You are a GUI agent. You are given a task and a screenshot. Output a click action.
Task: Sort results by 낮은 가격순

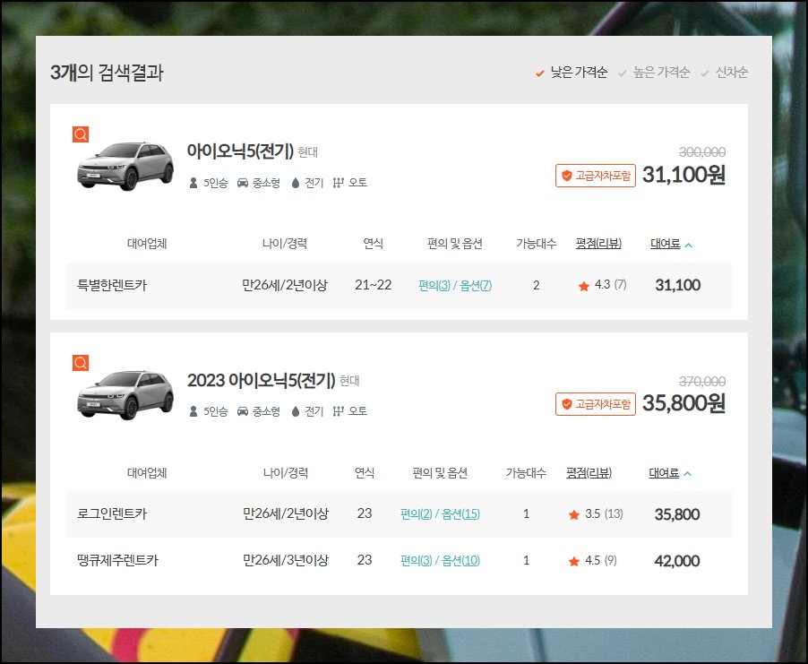(572, 73)
